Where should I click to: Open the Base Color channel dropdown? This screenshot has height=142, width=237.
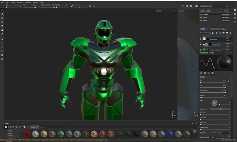204,33
